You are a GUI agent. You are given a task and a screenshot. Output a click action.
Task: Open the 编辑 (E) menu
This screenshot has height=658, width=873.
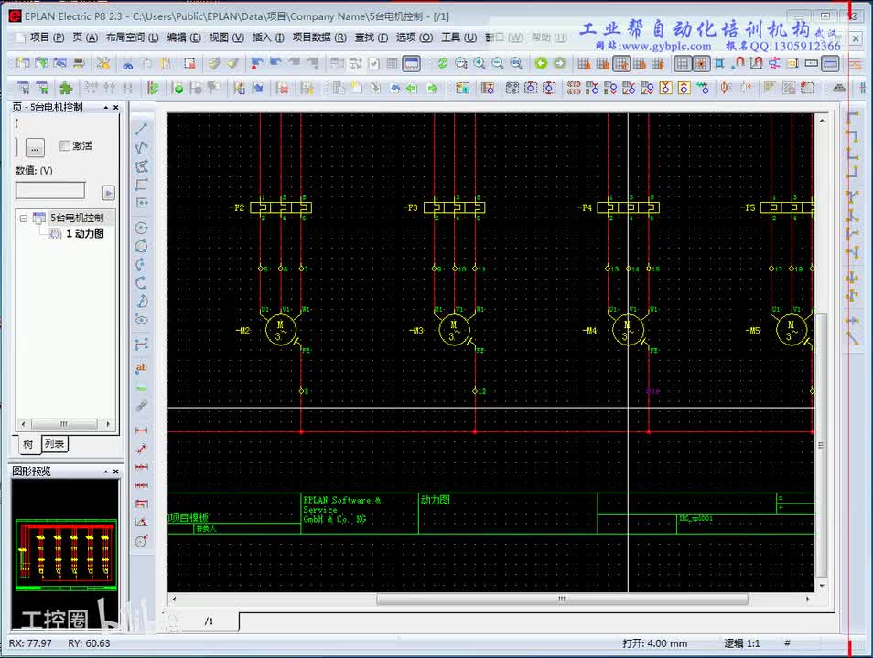184,37
